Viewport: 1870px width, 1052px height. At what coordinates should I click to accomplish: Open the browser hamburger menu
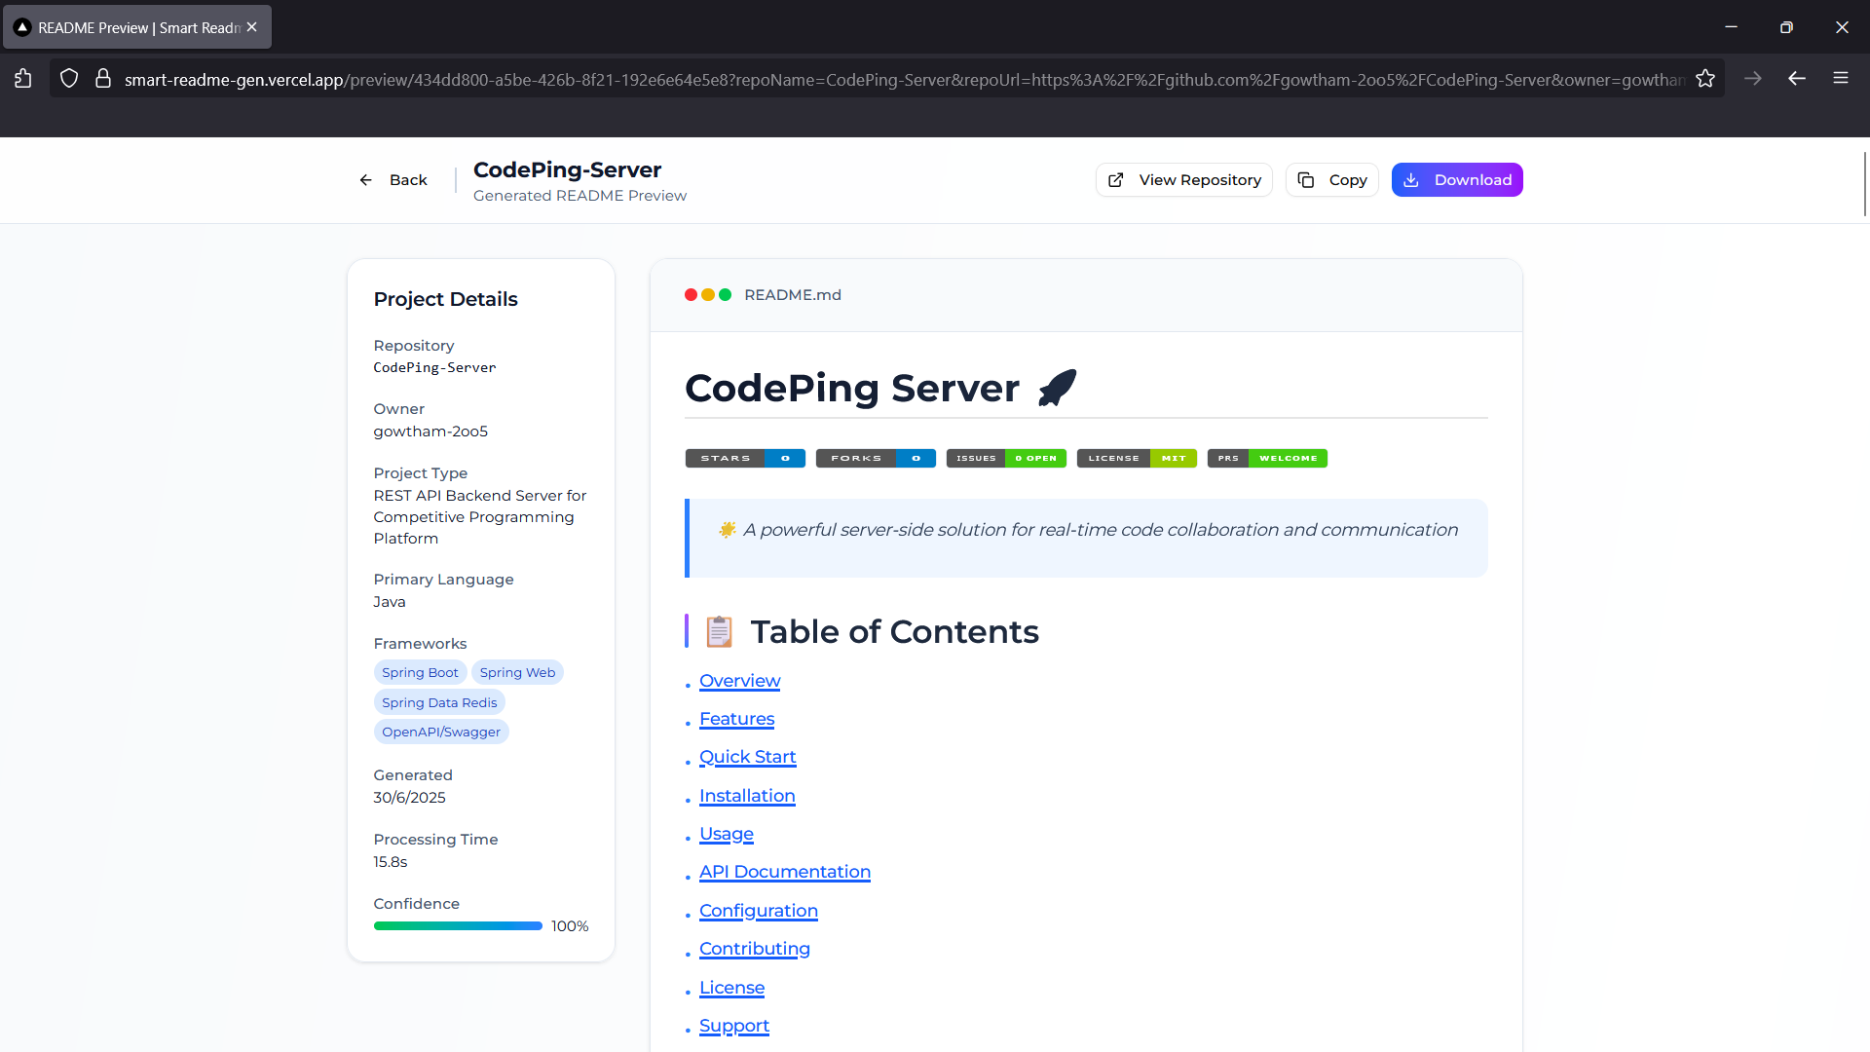[x=1841, y=78]
